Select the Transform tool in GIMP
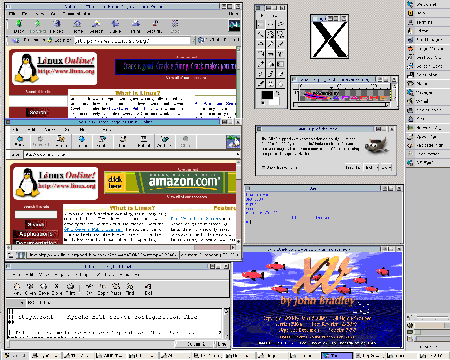 point(261,54)
